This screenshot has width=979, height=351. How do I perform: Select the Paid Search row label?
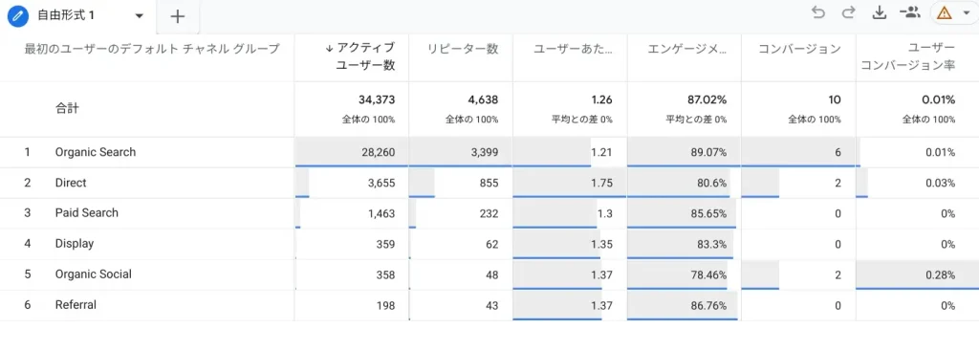[86, 212]
